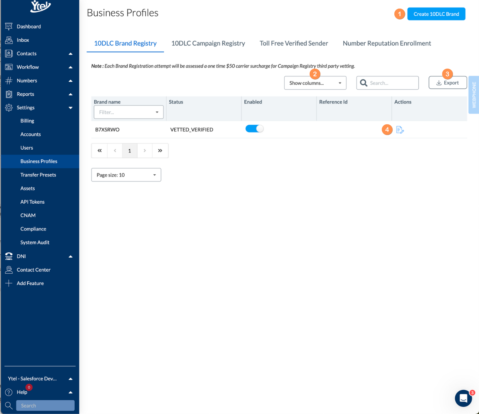Viewport: 479px width, 414px height.
Task: Open the Inbox tray icon
Action: click(9, 40)
